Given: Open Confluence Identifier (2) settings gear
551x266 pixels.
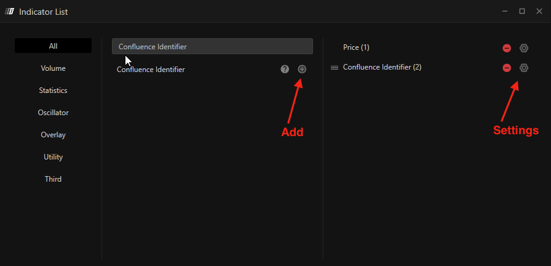Looking at the screenshot, I should click(524, 68).
